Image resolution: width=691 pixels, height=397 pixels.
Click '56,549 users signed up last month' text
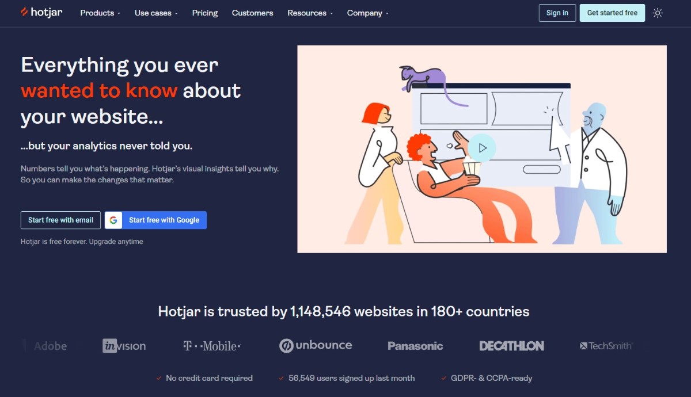(x=351, y=378)
